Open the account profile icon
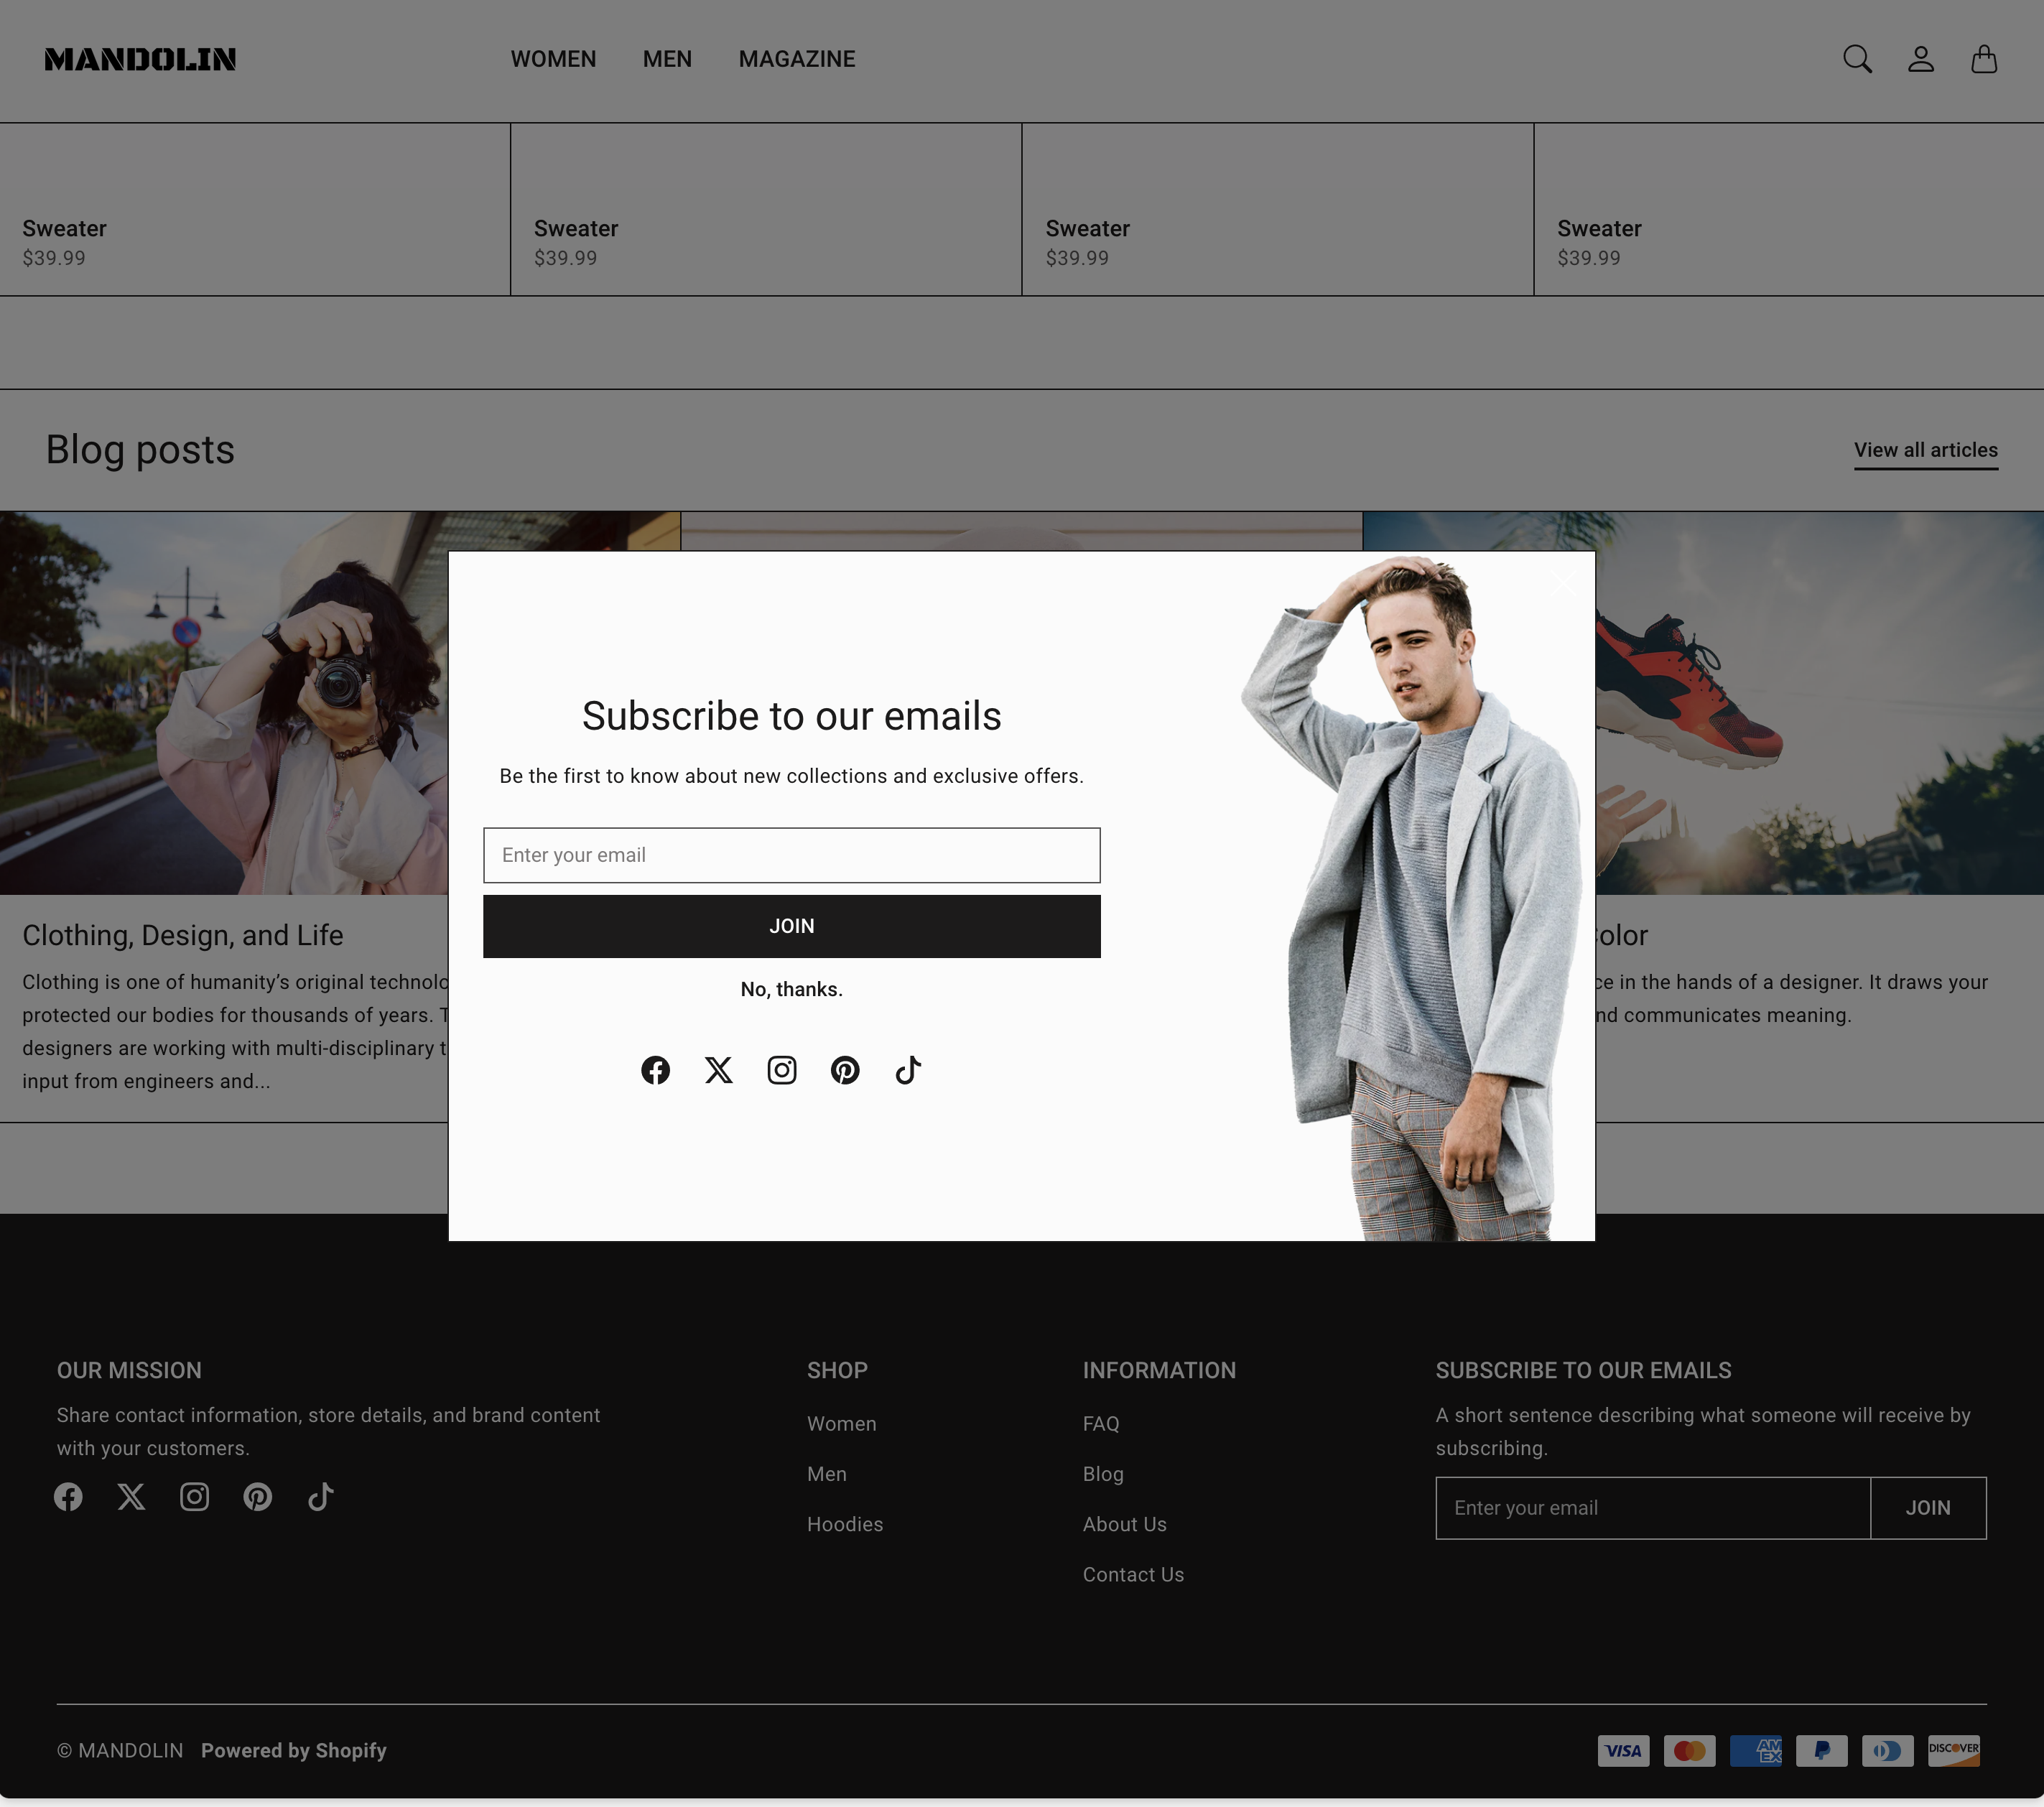2044x1807 pixels. (1920, 59)
